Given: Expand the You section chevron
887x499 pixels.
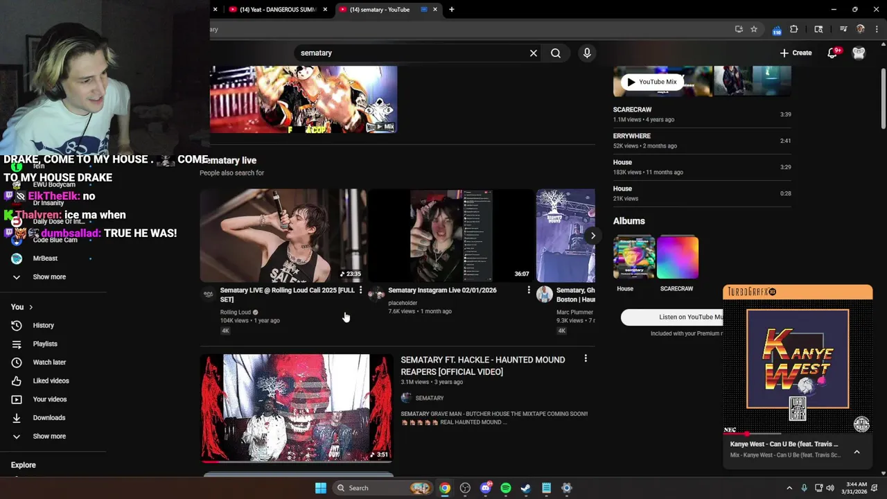Looking at the screenshot, I should pyautogui.click(x=30, y=307).
